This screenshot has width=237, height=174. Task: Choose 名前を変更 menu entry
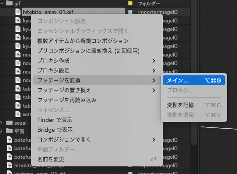(x=97, y=159)
